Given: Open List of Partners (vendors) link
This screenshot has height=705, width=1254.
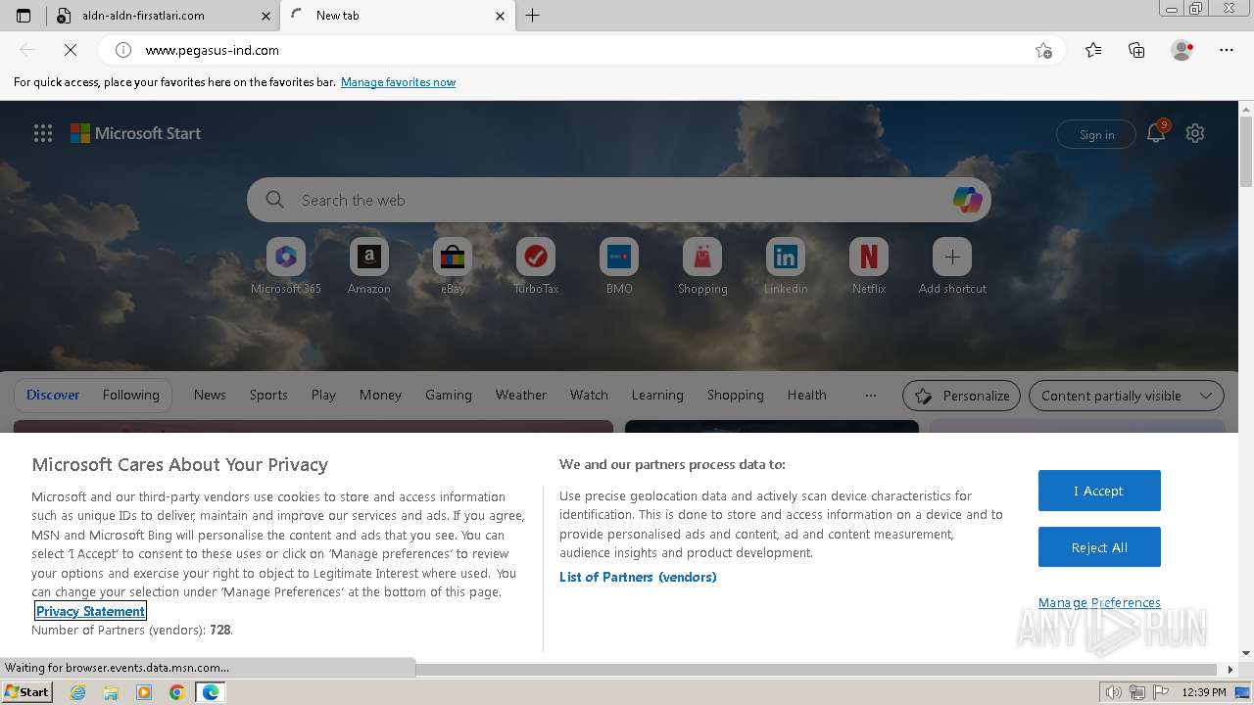Looking at the screenshot, I should tap(638, 577).
